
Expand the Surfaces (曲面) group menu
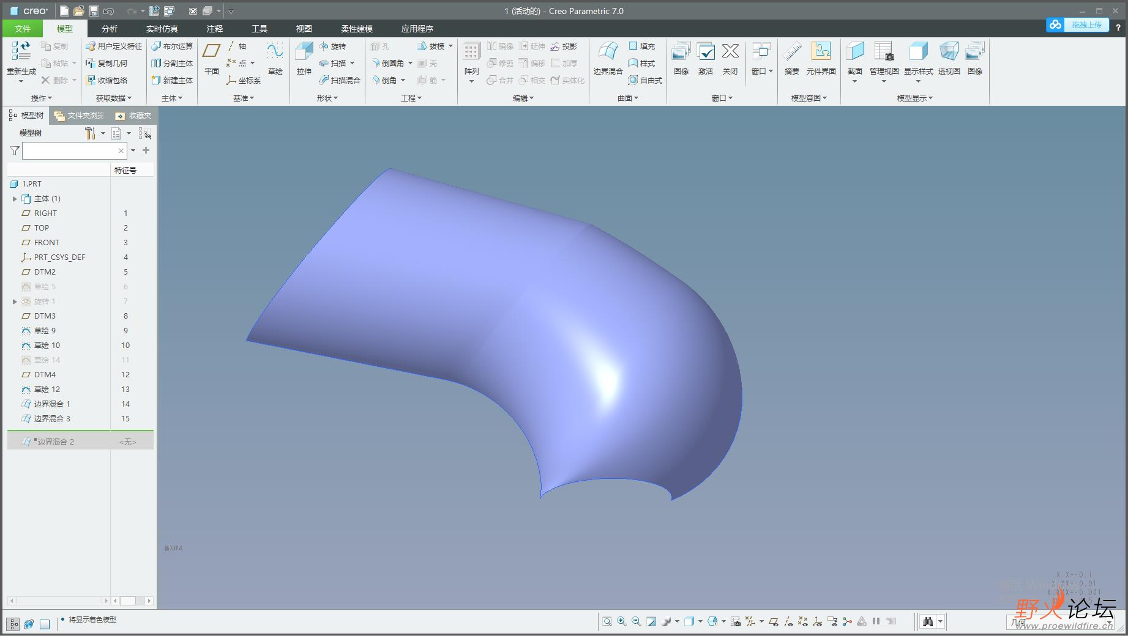coord(628,98)
